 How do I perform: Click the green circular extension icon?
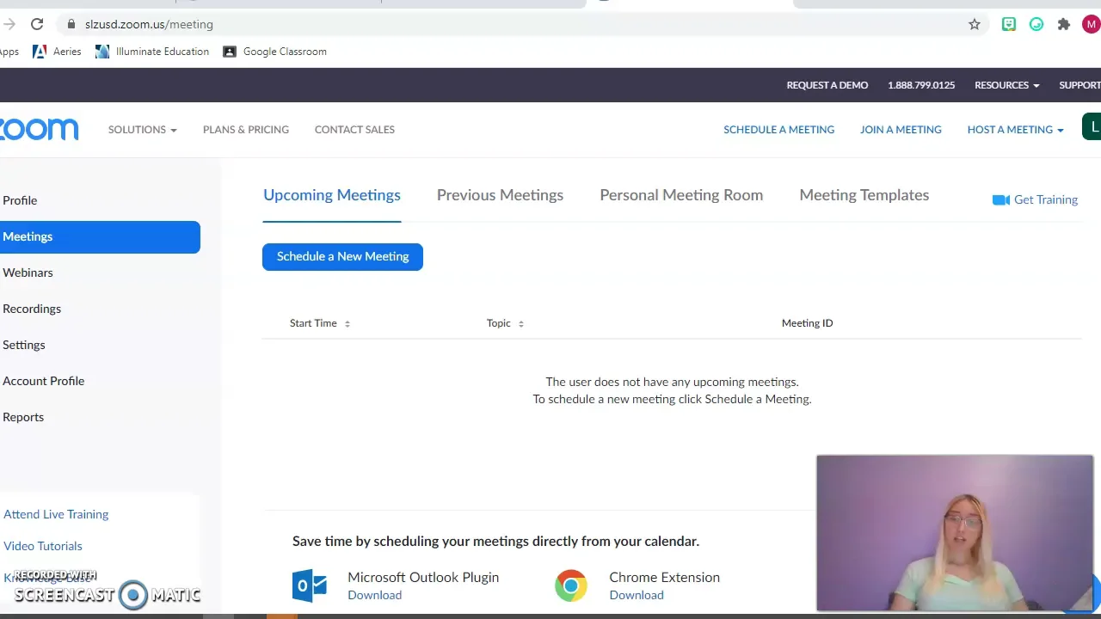tap(1036, 24)
